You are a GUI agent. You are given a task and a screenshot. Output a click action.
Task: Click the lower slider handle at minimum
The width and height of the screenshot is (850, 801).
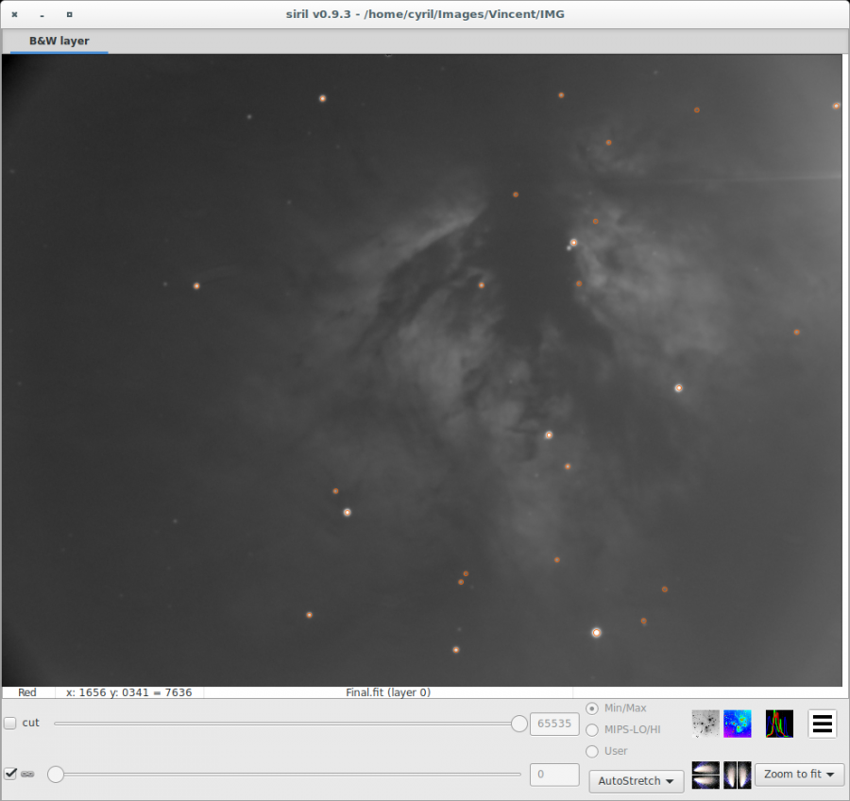(56, 775)
